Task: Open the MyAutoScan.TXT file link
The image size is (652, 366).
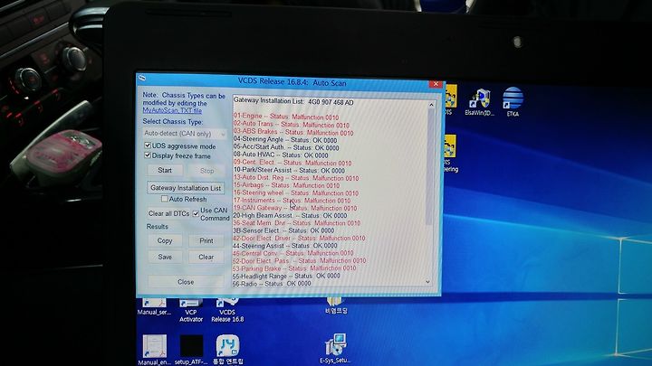Action: [172, 111]
